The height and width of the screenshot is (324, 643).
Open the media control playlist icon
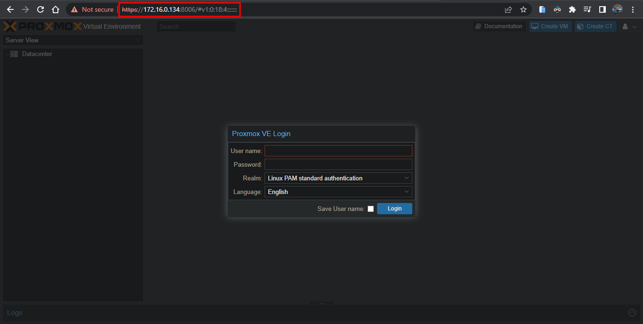click(x=587, y=9)
